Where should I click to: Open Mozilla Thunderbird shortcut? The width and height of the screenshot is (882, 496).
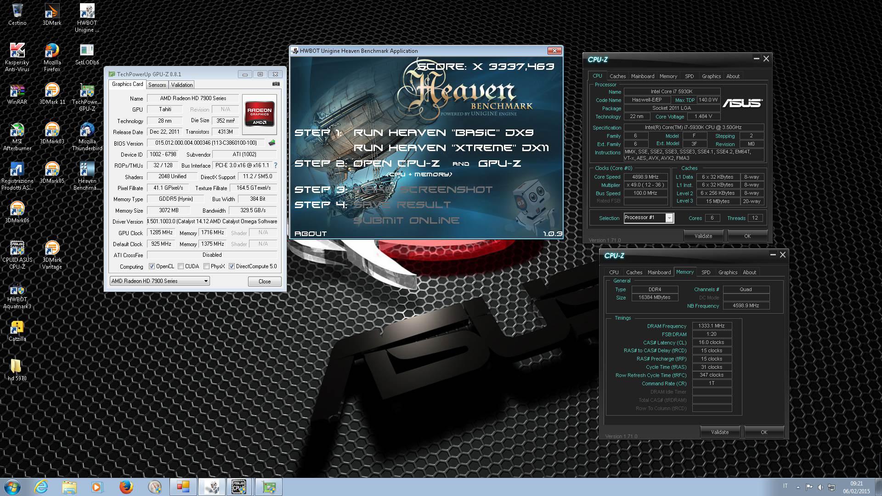click(x=87, y=137)
